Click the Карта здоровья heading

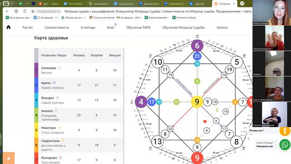click(51, 38)
